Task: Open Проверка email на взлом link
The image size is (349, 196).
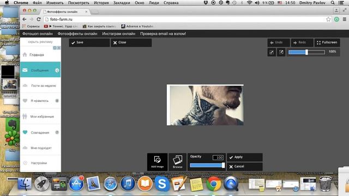Action: [x=163, y=34]
